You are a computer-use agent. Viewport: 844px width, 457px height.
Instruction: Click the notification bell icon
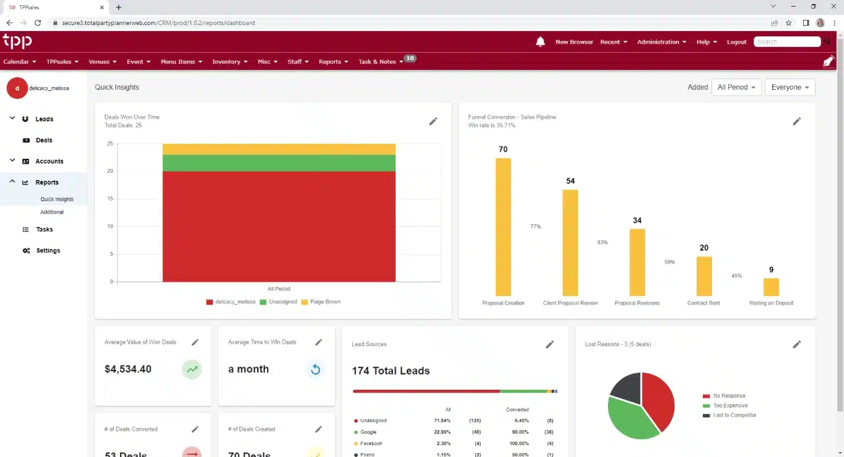click(x=540, y=42)
